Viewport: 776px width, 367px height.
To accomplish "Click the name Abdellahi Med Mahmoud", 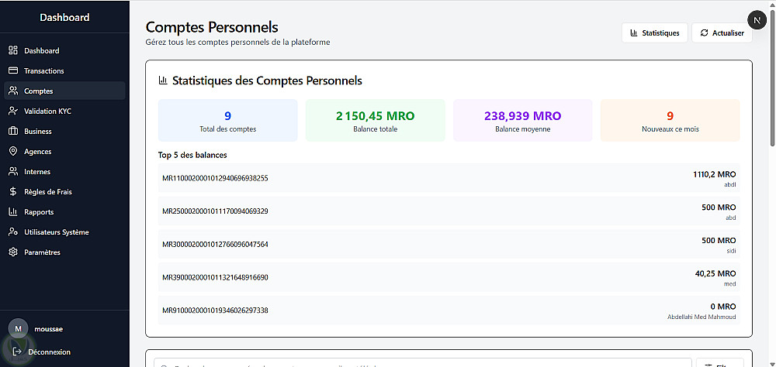I will pyautogui.click(x=702, y=317).
